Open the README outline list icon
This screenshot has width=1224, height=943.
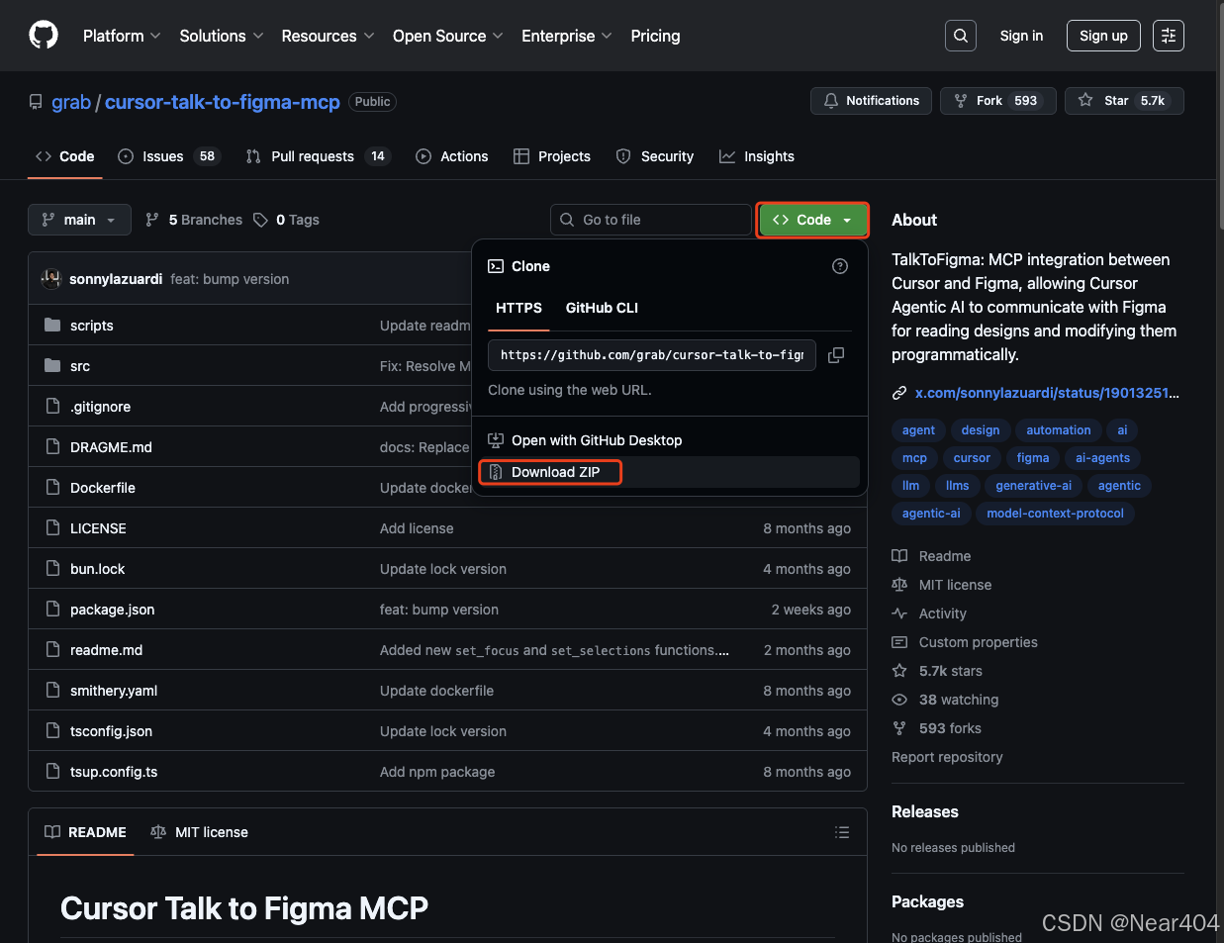click(x=842, y=832)
